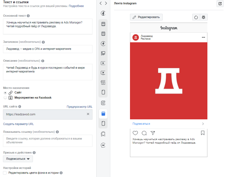
Task: Select phone stories icon below blue feed icon
Action: click(x=103, y=123)
